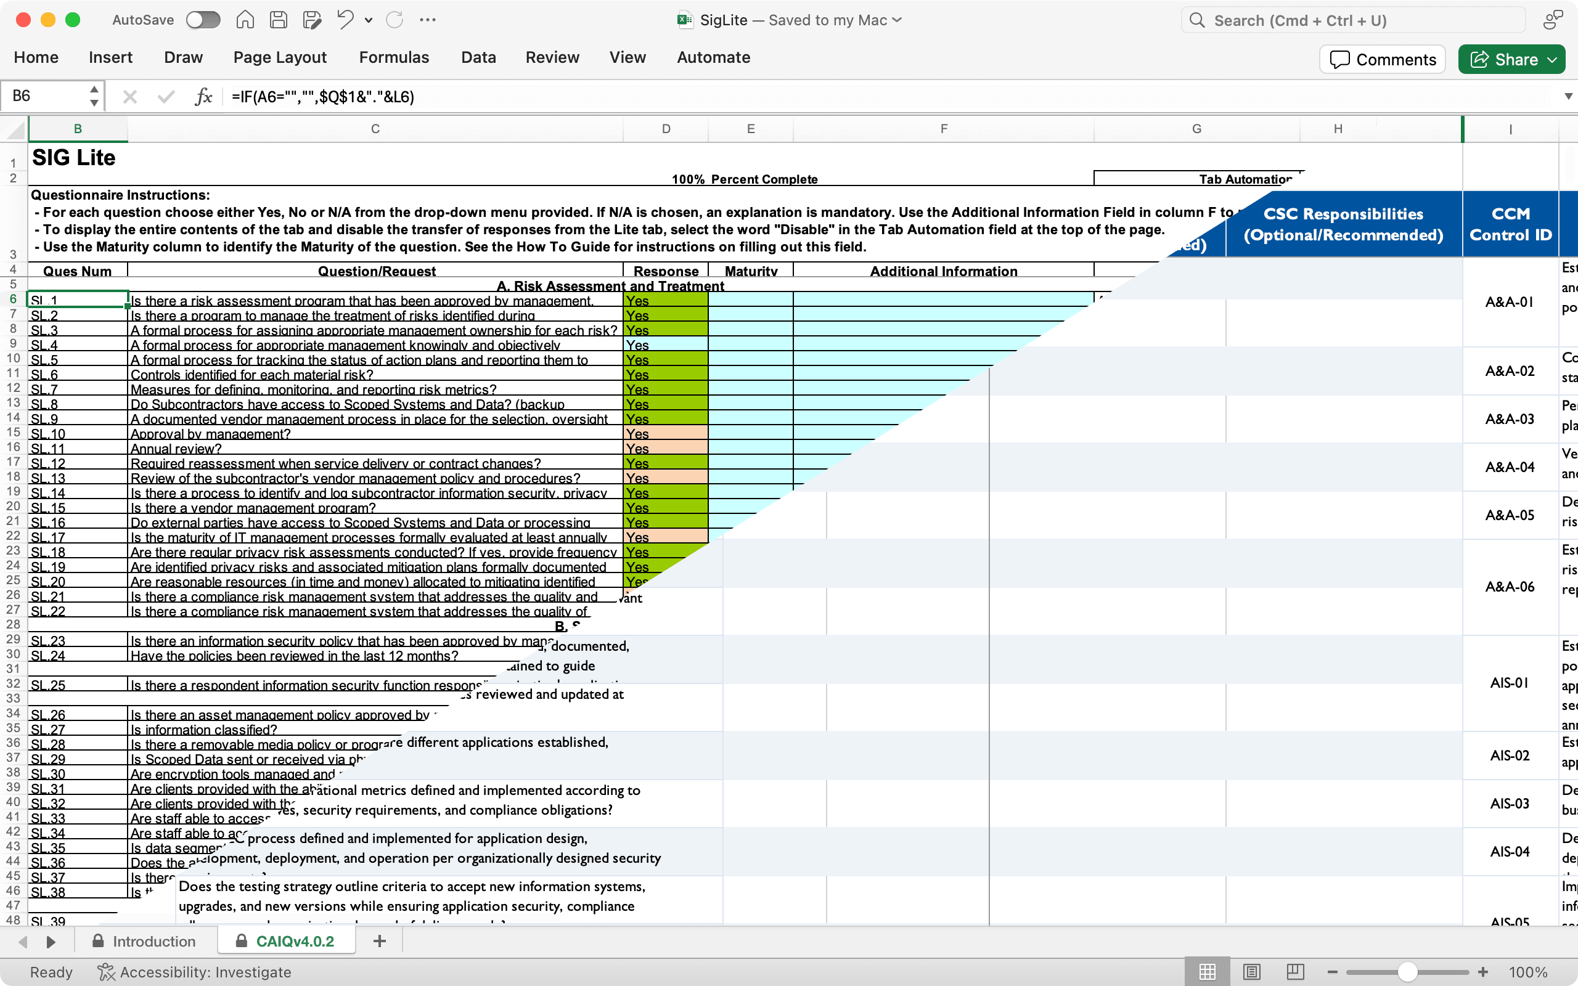
Task: Click the Undo arrow icon
Action: pyautogui.click(x=345, y=20)
